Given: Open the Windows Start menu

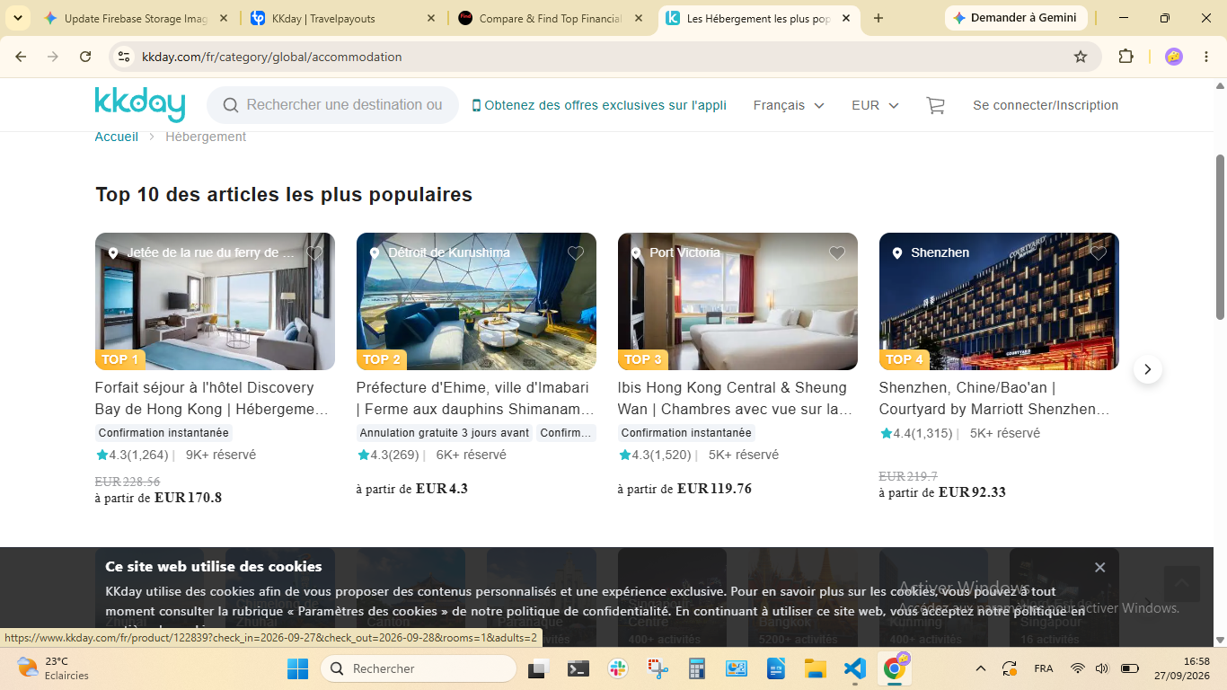Looking at the screenshot, I should (x=297, y=668).
